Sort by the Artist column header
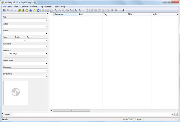This screenshot has height=122, width=180. point(164,14)
